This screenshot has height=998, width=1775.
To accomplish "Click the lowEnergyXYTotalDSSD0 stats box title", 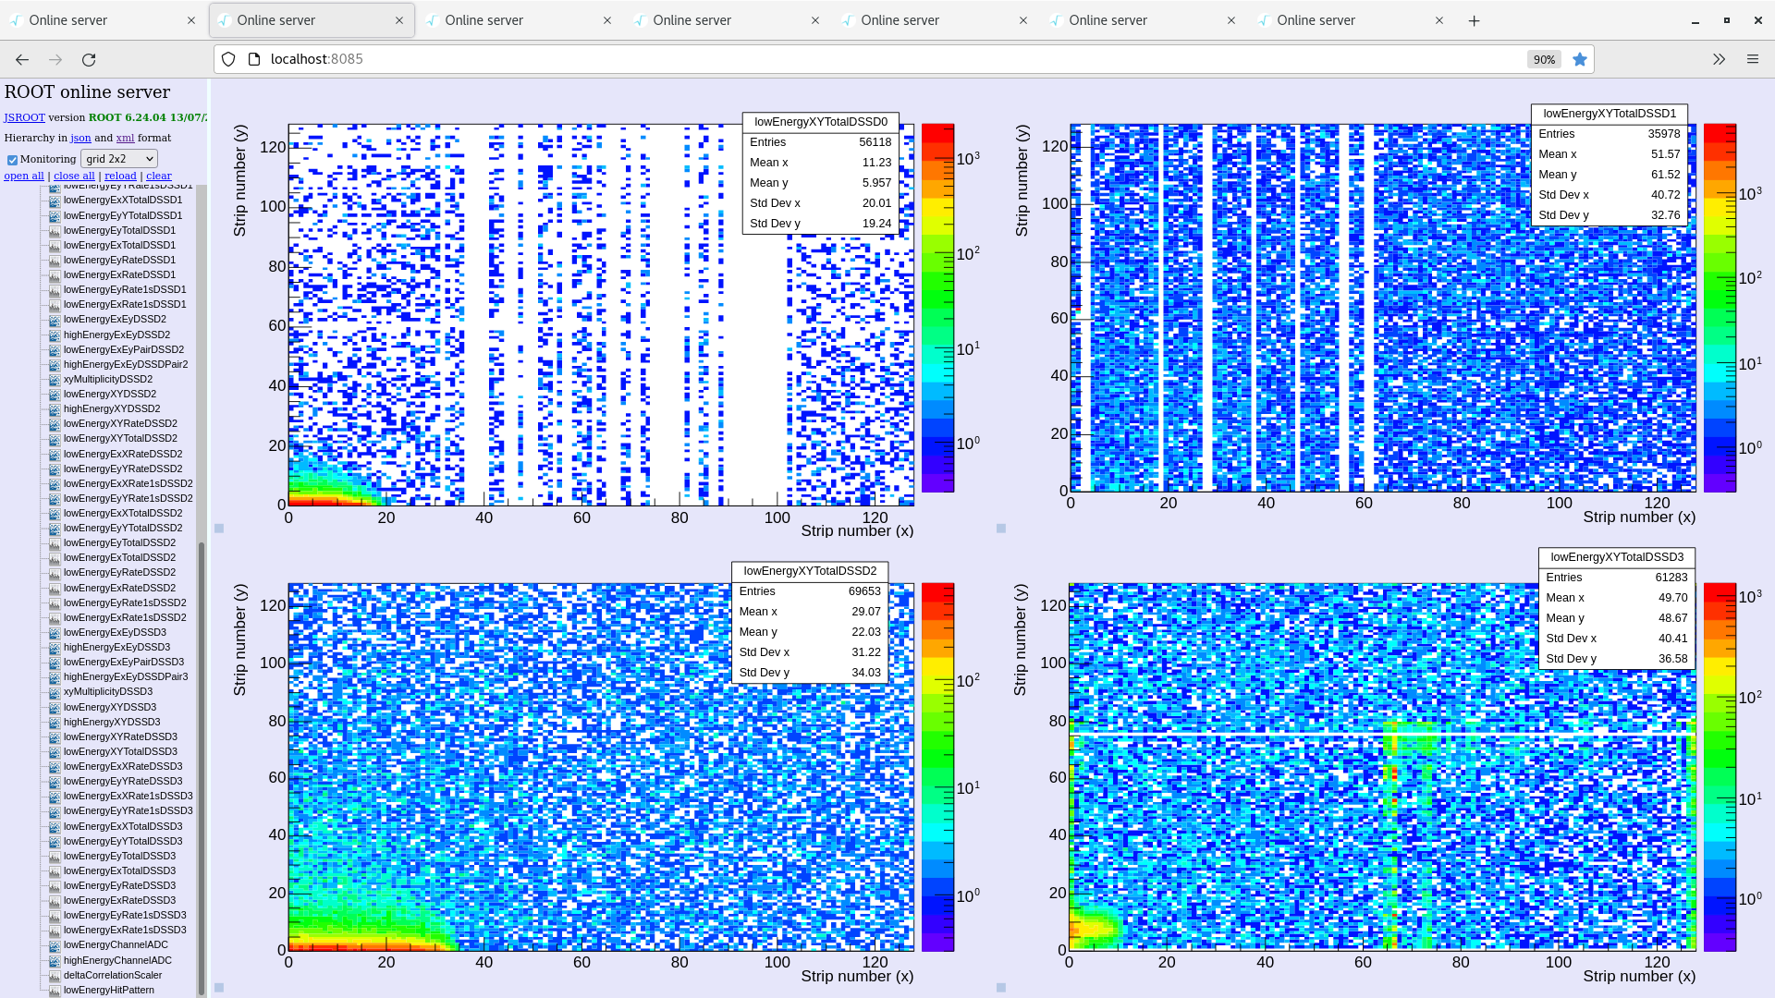I will click(x=821, y=122).
